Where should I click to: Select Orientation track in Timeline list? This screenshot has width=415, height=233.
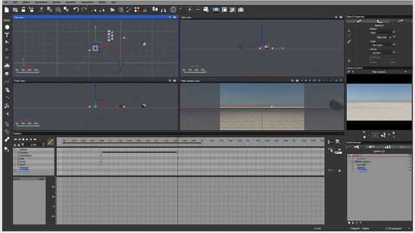tap(26, 155)
